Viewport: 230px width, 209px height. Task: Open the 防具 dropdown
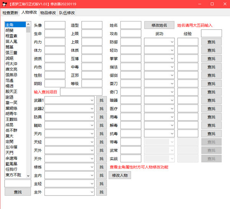coord(69,117)
